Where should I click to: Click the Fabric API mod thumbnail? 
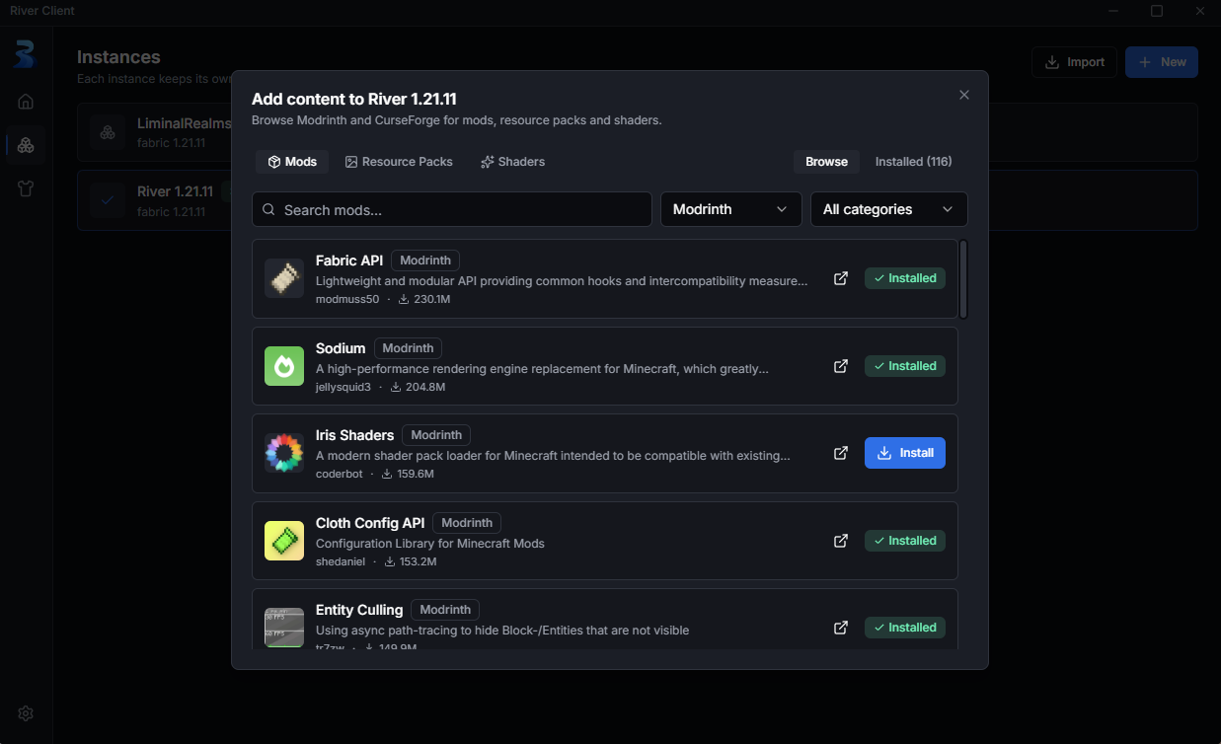pos(284,278)
